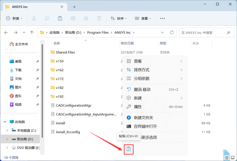The width and height of the screenshot is (237, 161).
Task: Select CADConfigurationMgr_InputArgume... file
Action: (x=84, y=114)
